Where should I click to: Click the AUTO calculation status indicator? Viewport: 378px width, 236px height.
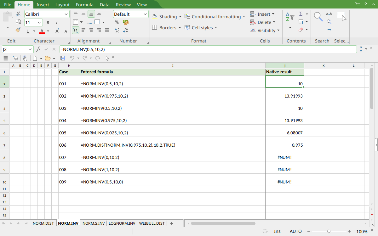(x=296, y=231)
